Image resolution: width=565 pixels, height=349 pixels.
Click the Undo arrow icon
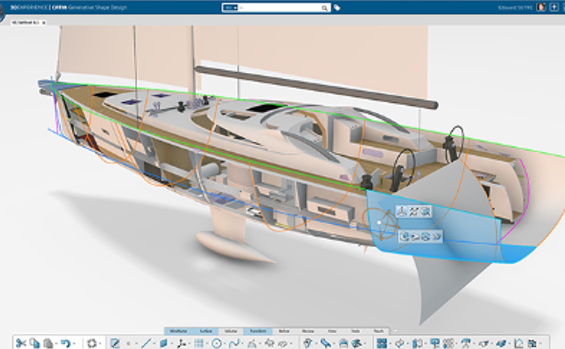pos(66,343)
